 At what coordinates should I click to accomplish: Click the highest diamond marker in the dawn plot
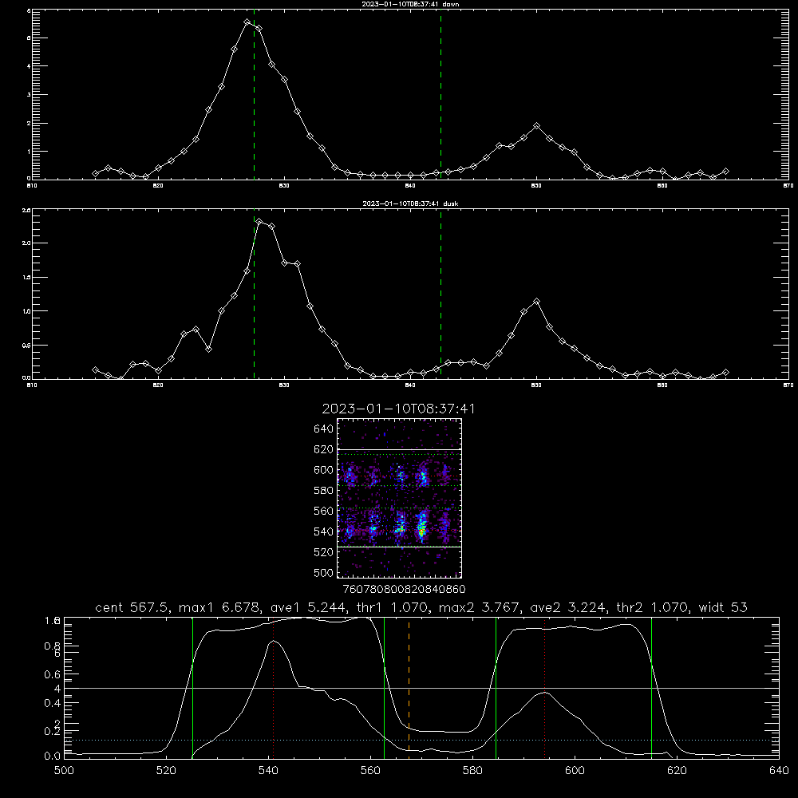(247, 22)
